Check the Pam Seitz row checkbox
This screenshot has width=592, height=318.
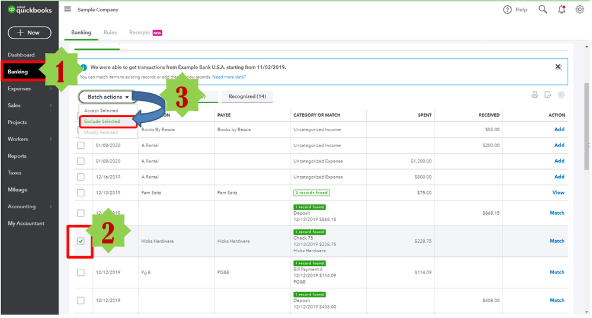[81, 193]
